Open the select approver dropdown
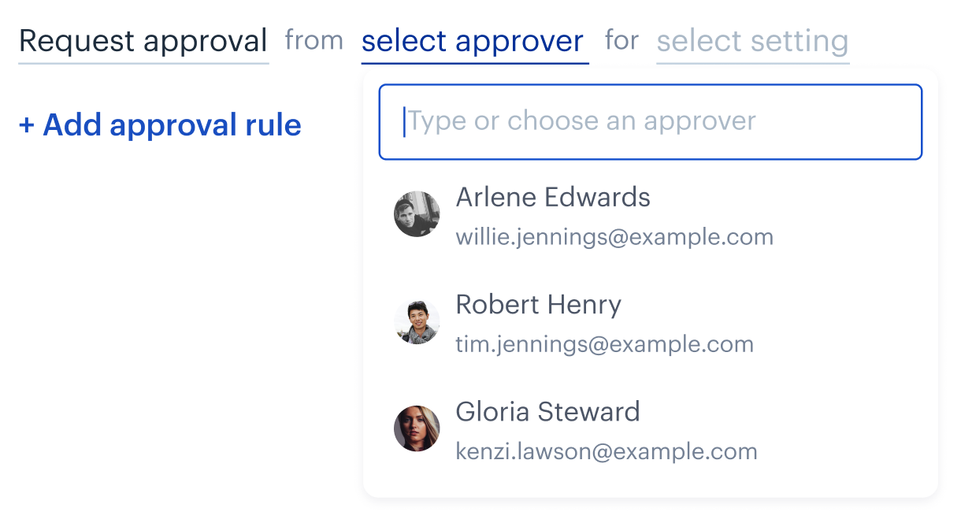 pyautogui.click(x=474, y=41)
